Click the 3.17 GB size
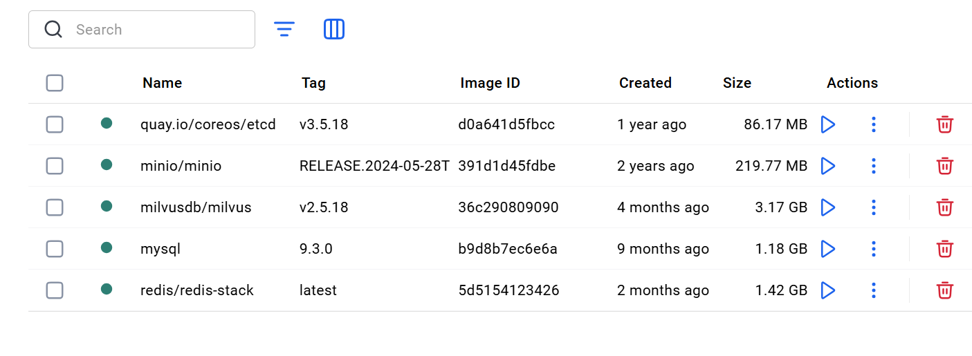Screen dimensions: 972x356 point(782,207)
